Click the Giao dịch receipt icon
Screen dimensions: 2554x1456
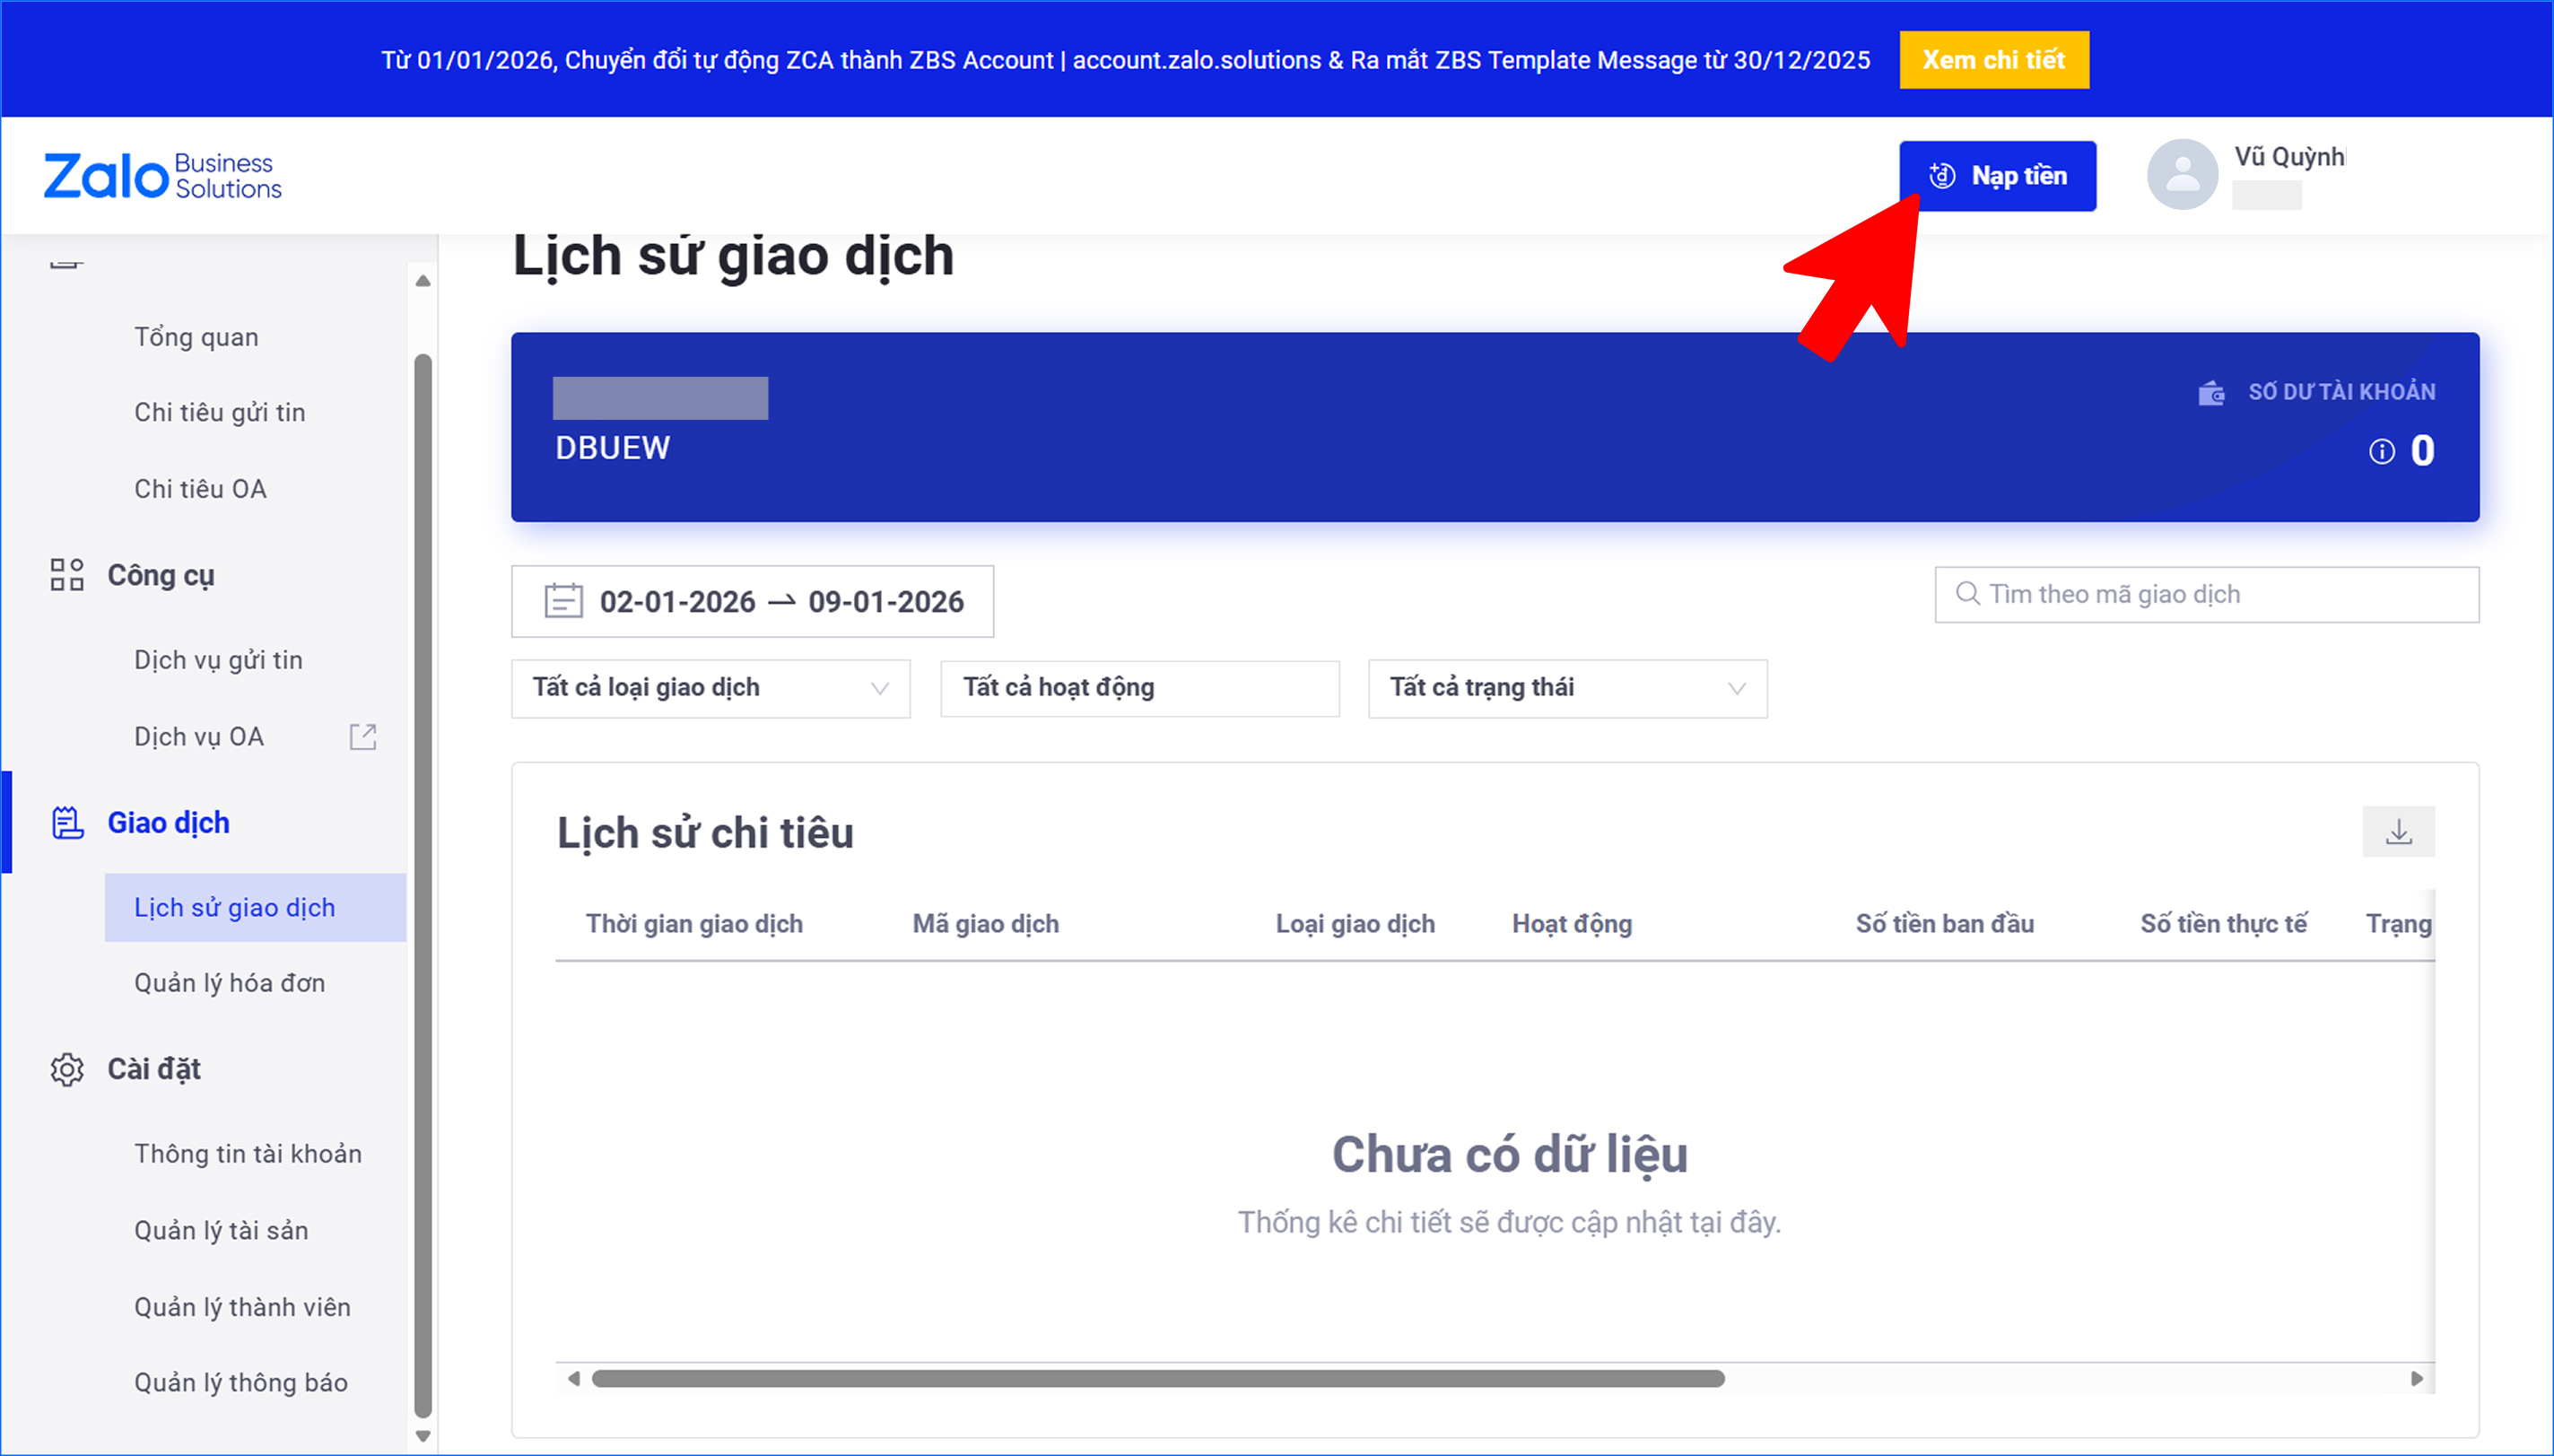(67, 823)
